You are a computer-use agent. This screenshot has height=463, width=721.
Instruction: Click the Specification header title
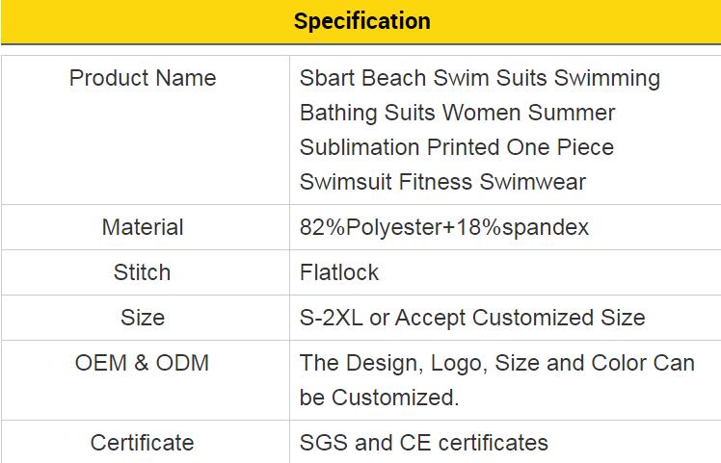(x=361, y=21)
